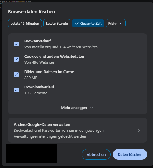Open the Mehr time range dropdown
Viewport: 153px width, 168px height.
point(116,23)
